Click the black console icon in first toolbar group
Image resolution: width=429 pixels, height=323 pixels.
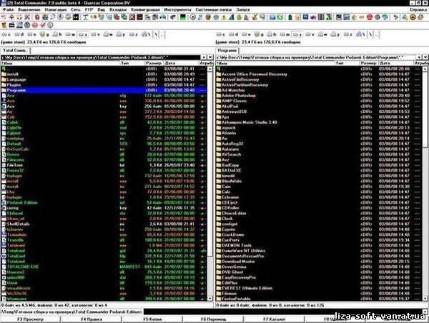coord(76,17)
